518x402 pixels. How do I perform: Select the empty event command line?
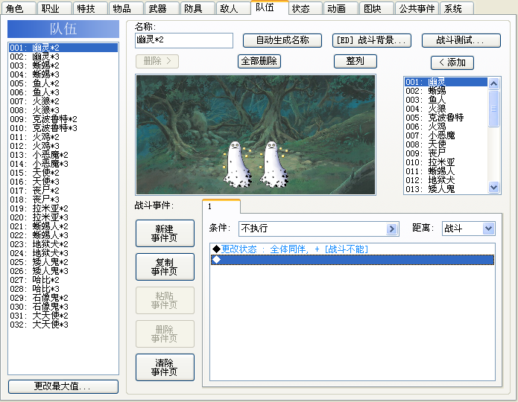pos(353,260)
